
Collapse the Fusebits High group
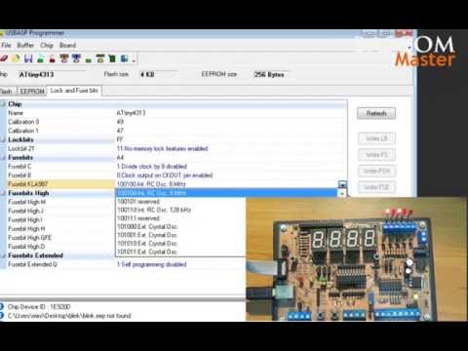point(3,193)
